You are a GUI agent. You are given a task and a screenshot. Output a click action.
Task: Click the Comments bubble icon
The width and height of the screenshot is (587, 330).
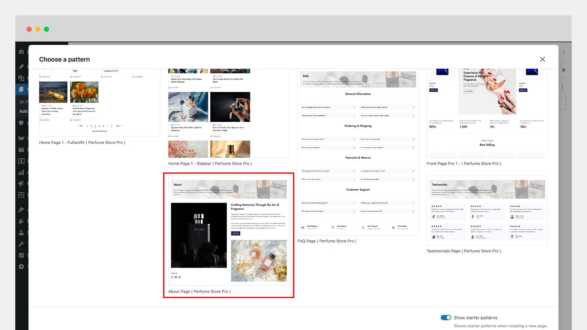[21, 123]
